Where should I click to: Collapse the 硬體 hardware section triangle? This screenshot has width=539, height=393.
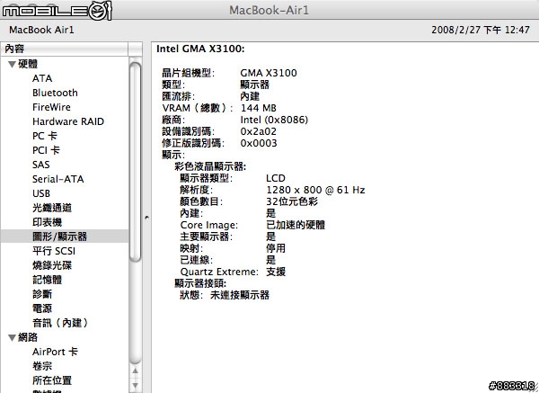(12, 64)
